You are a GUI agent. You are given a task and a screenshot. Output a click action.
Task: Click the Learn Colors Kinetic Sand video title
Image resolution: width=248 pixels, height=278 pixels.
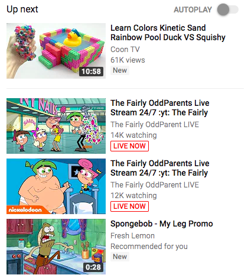pos(168,33)
